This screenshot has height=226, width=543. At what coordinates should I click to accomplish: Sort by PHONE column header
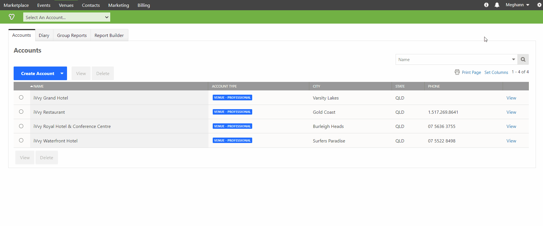tap(434, 86)
